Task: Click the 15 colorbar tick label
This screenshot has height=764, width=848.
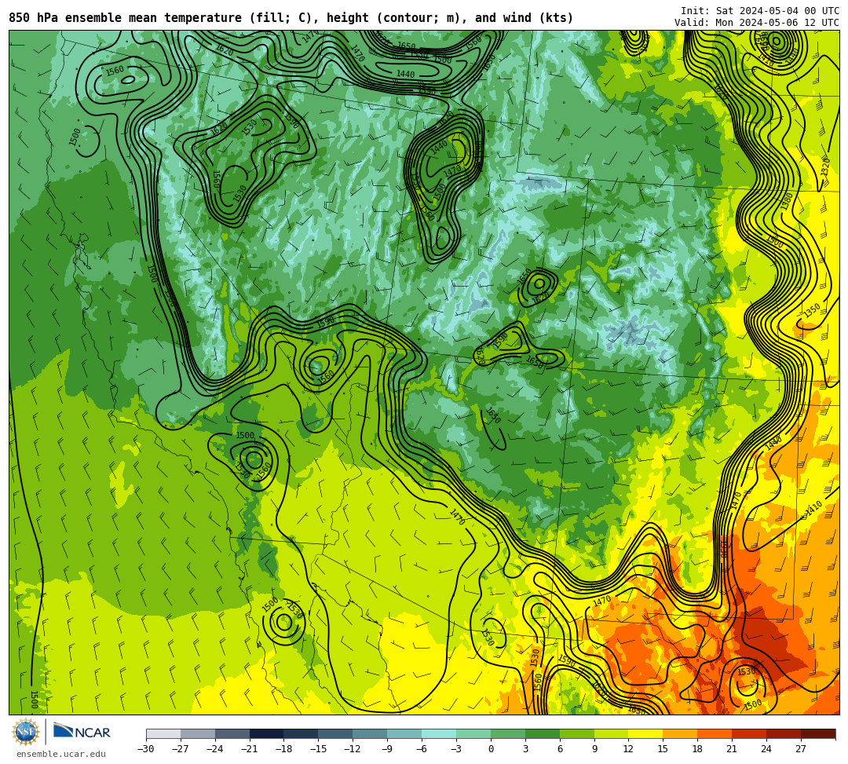Action: 663,749
